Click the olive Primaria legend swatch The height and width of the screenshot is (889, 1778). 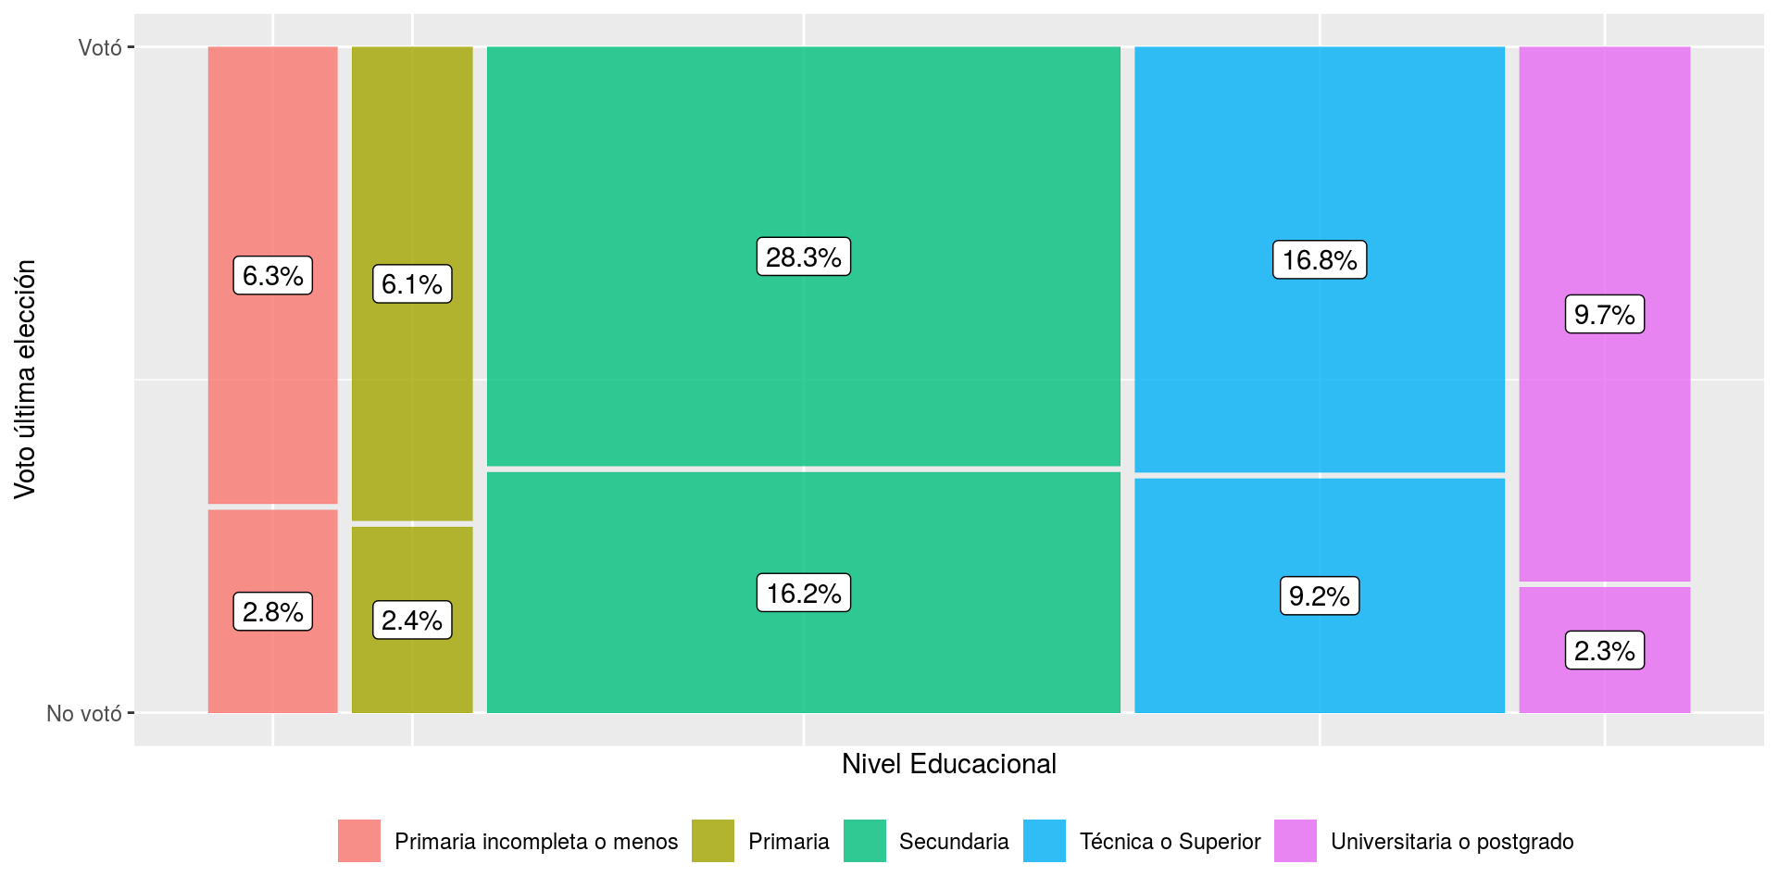coord(713,841)
